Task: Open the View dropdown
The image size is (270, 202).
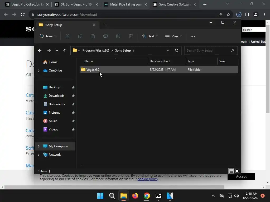Action: [x=173, y=36]
